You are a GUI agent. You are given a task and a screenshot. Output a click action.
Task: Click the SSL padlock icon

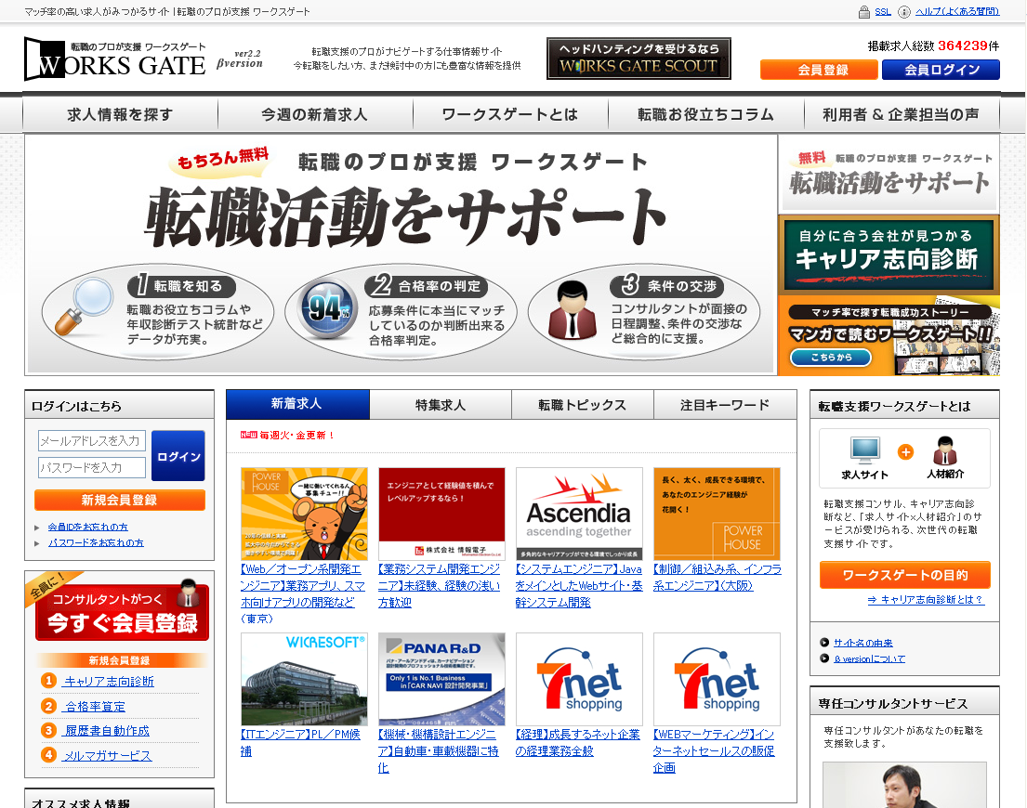coord(864,12)
